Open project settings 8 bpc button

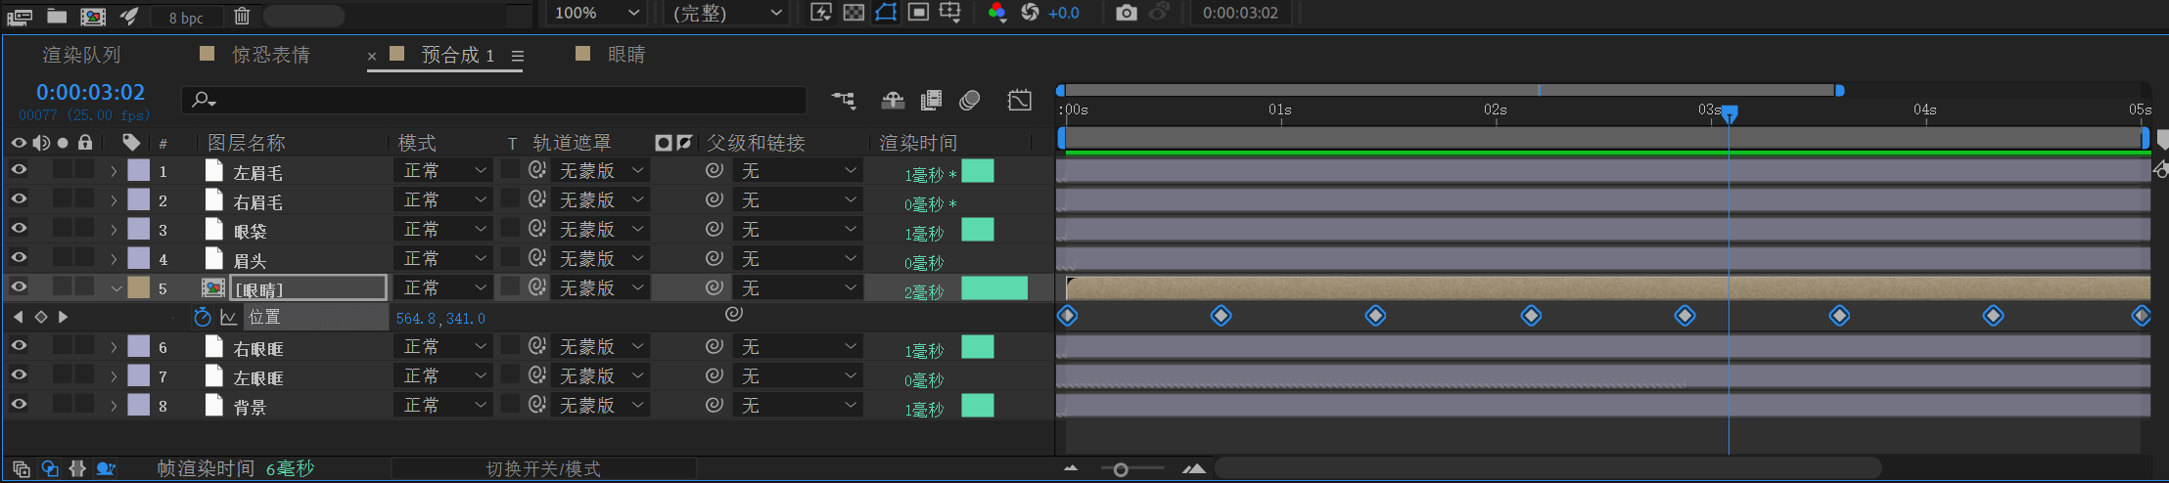pyautogui.click(x=186, y=17)
